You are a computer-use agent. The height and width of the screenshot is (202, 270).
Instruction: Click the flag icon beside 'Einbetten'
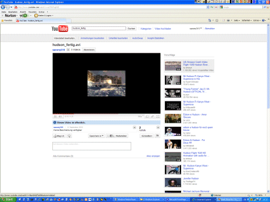157,136
